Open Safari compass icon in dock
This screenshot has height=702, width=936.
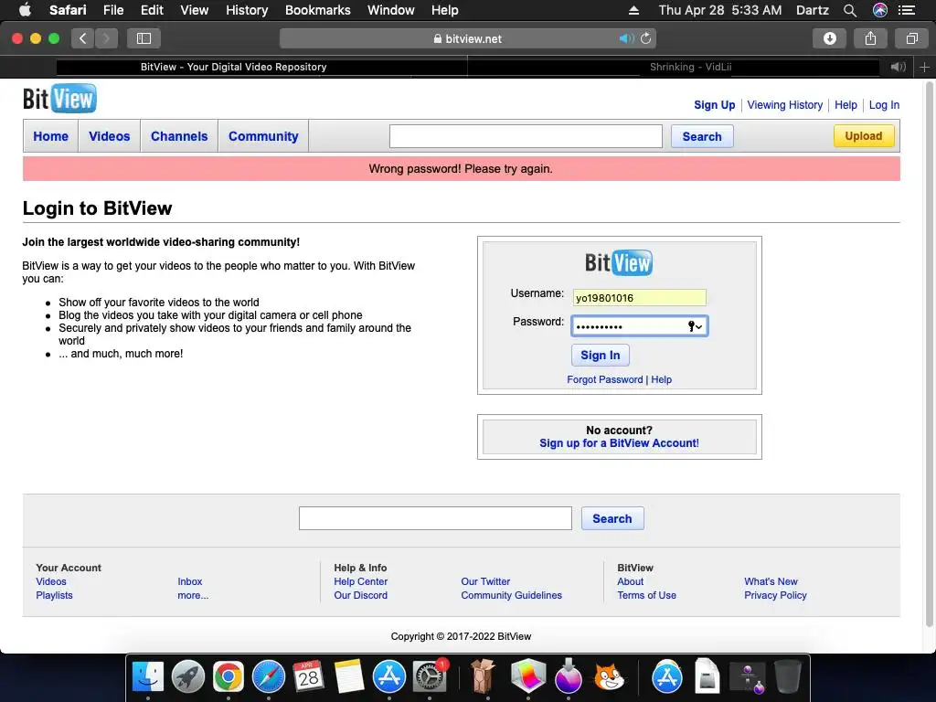click(269, 677)
